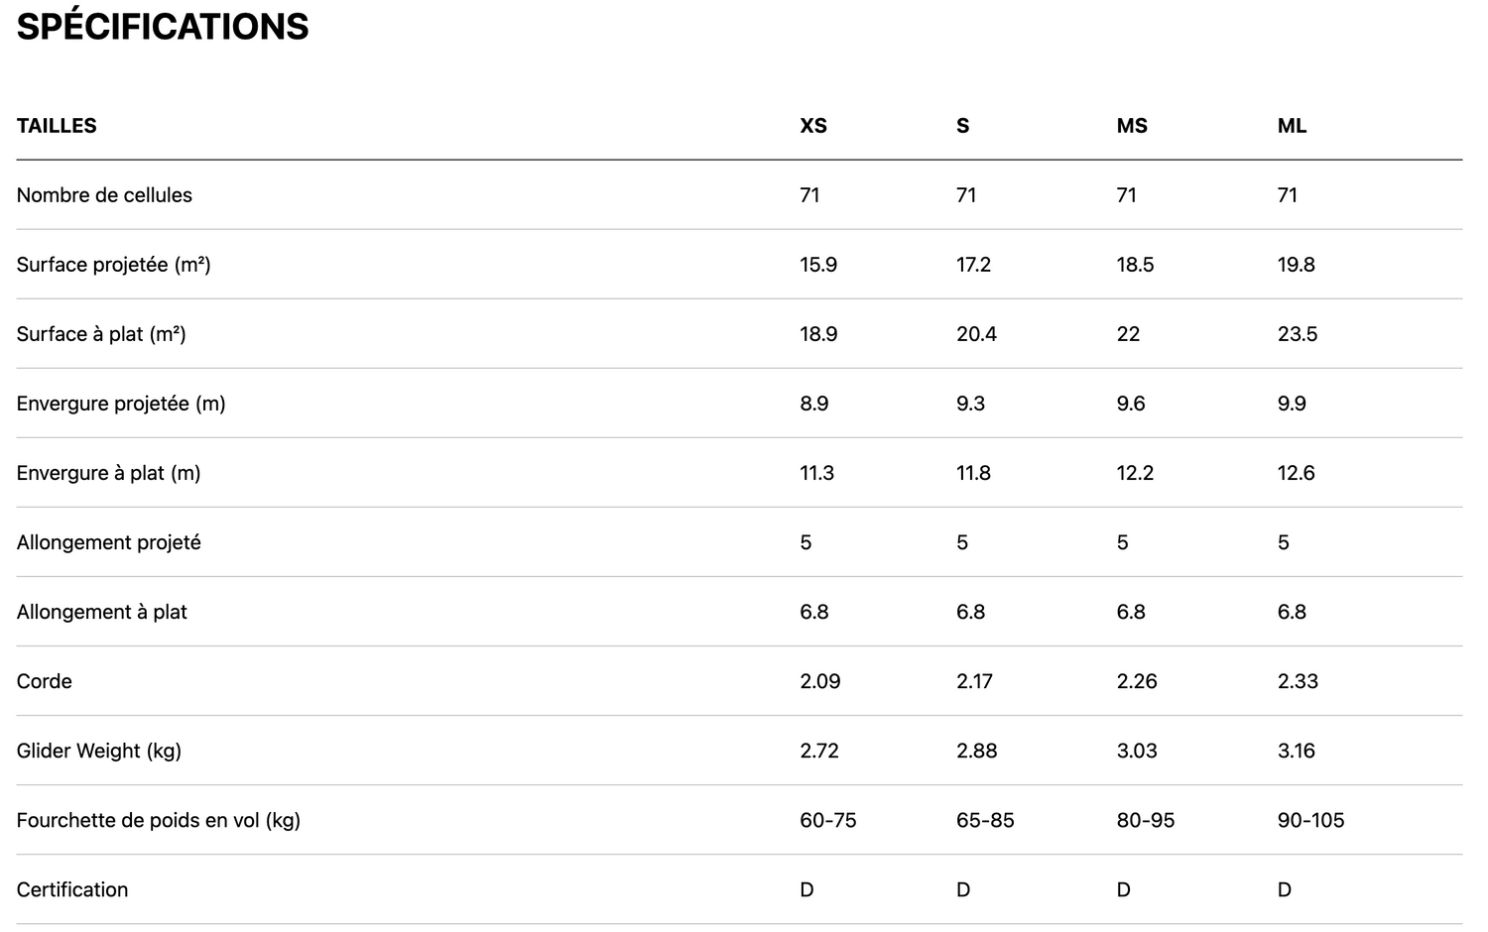The image size is (1488, 932).
Task: Click the glider weight value 3.03
Action: coord(1136,751)
